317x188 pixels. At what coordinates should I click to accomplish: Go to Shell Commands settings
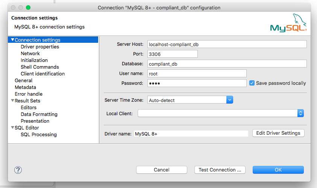coord(40,67)
